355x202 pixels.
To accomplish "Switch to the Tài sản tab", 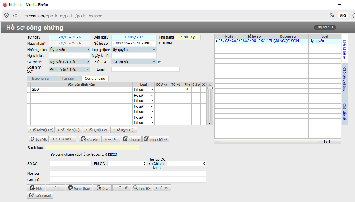I will pyautogui.click(x=68, y=78).
